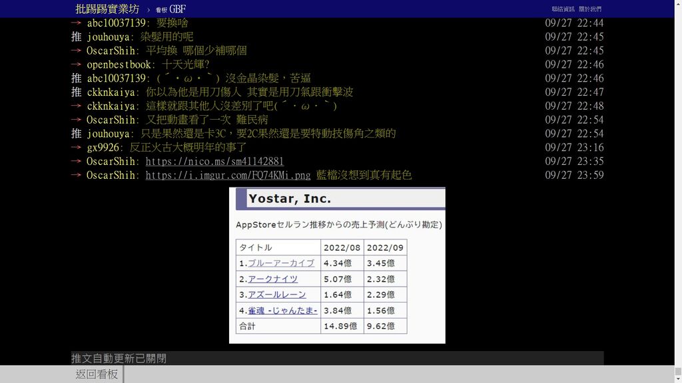Select username ckknkaiya beside 這樣就跟其他人沒差別了吧
This screenshot has height=383, width=682.
[111, 106]
